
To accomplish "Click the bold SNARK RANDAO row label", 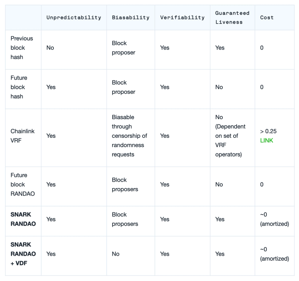I will point(23,219).
